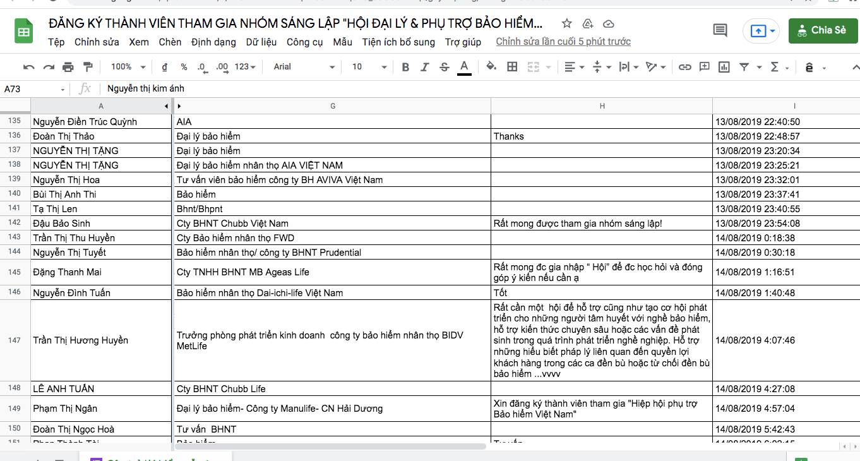Open the comment history icon
Viewport: 860px width, 461px height.
tap(720, 30)
